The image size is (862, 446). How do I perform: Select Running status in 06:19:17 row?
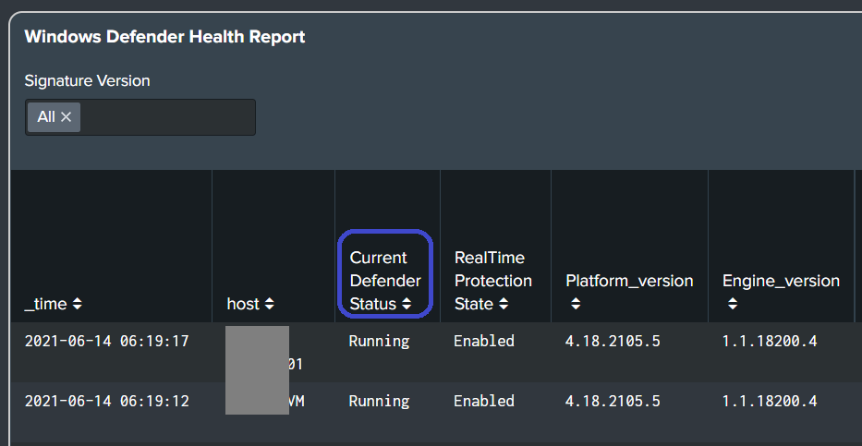coord(379,342)
